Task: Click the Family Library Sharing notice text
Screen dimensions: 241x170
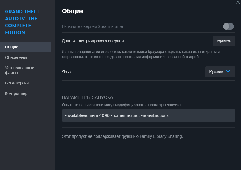Action: click(122, 136)
